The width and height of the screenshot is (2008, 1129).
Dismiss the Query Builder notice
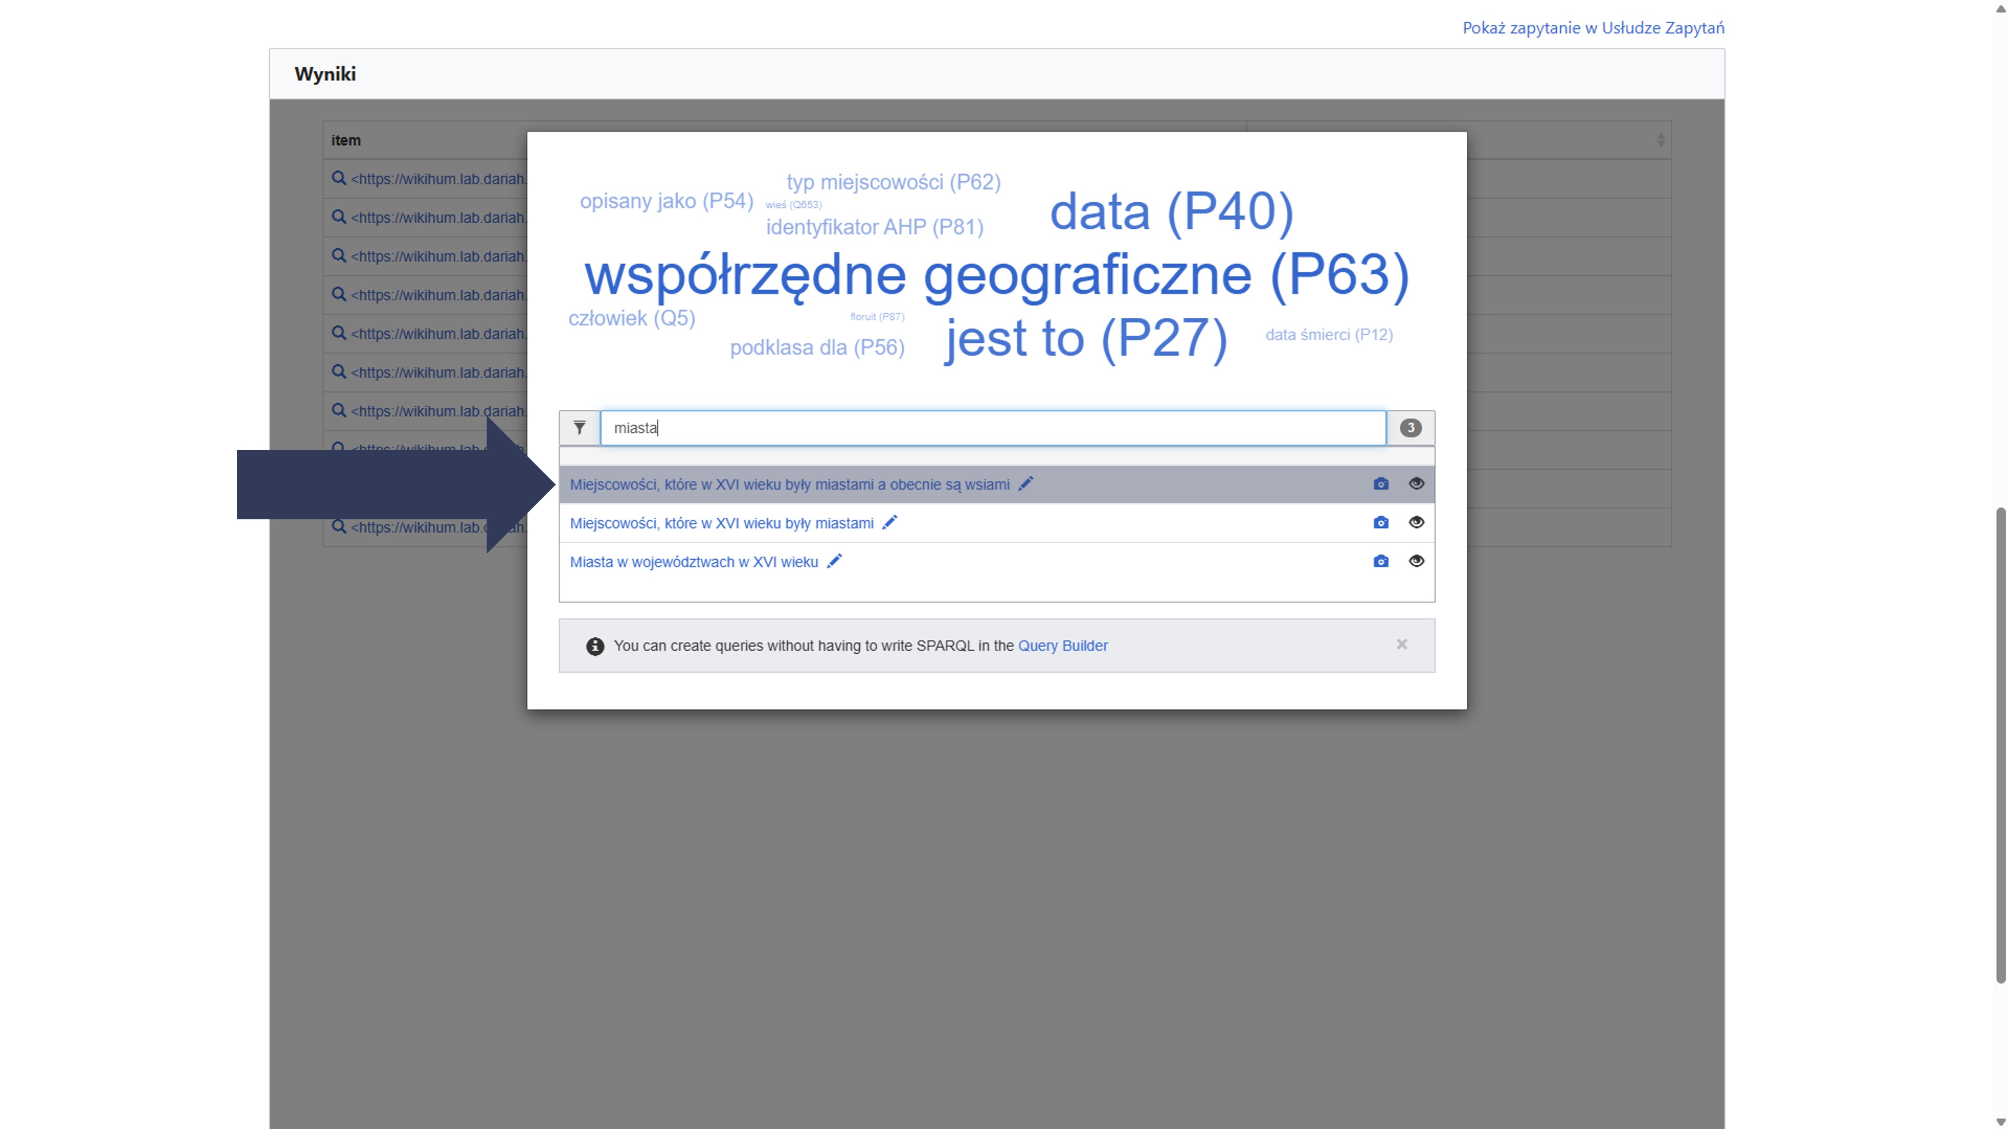click(1401, 644)
